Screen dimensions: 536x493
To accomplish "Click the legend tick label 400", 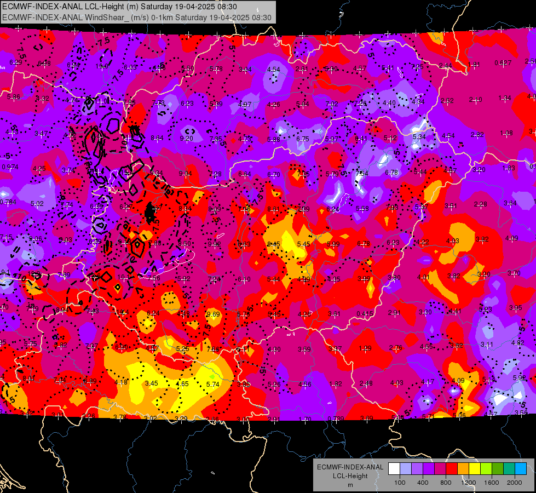I will tap(423, 483).
